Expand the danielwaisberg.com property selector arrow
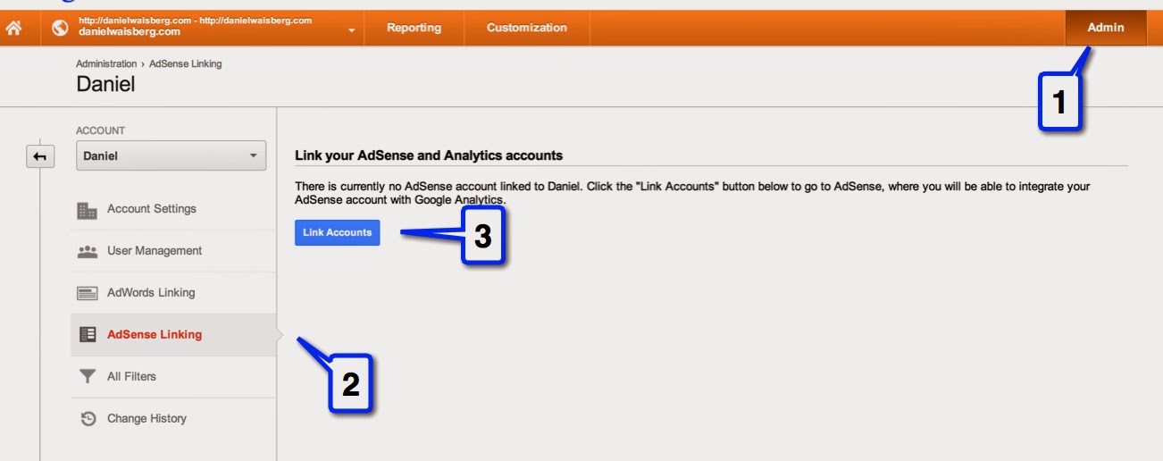The height and width of the screenshot is (461, 1163). pyautogui.click(x=352, y=30)
